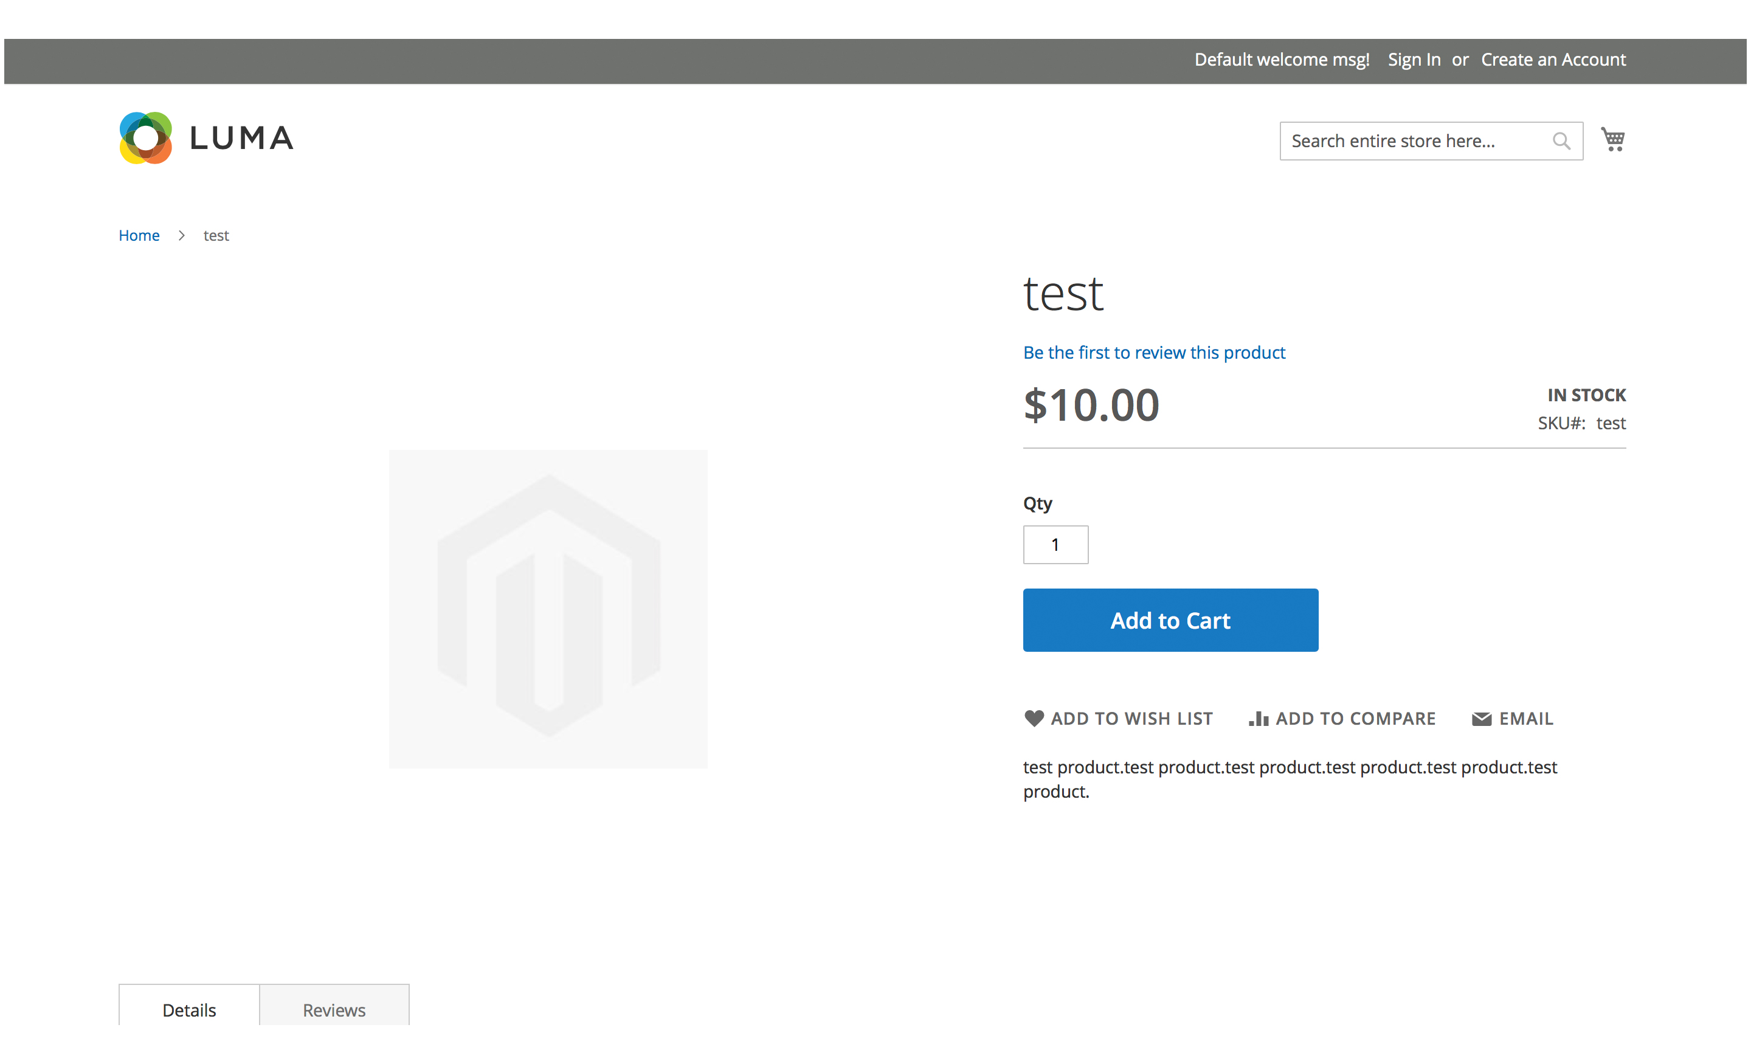
Task: Click ADD TO COMPARE text
Action: (x=1356, y=719)
